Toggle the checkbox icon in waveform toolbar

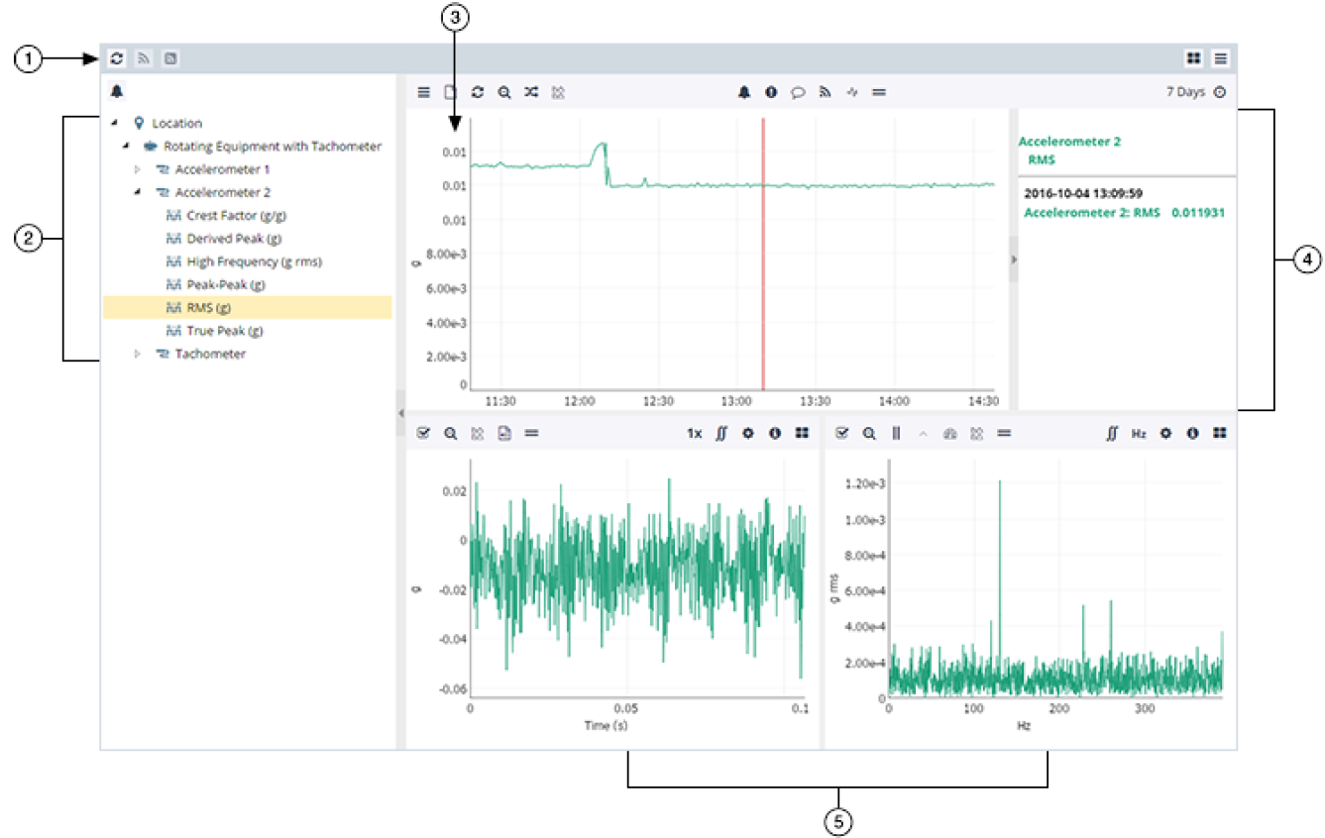point(424,433)
